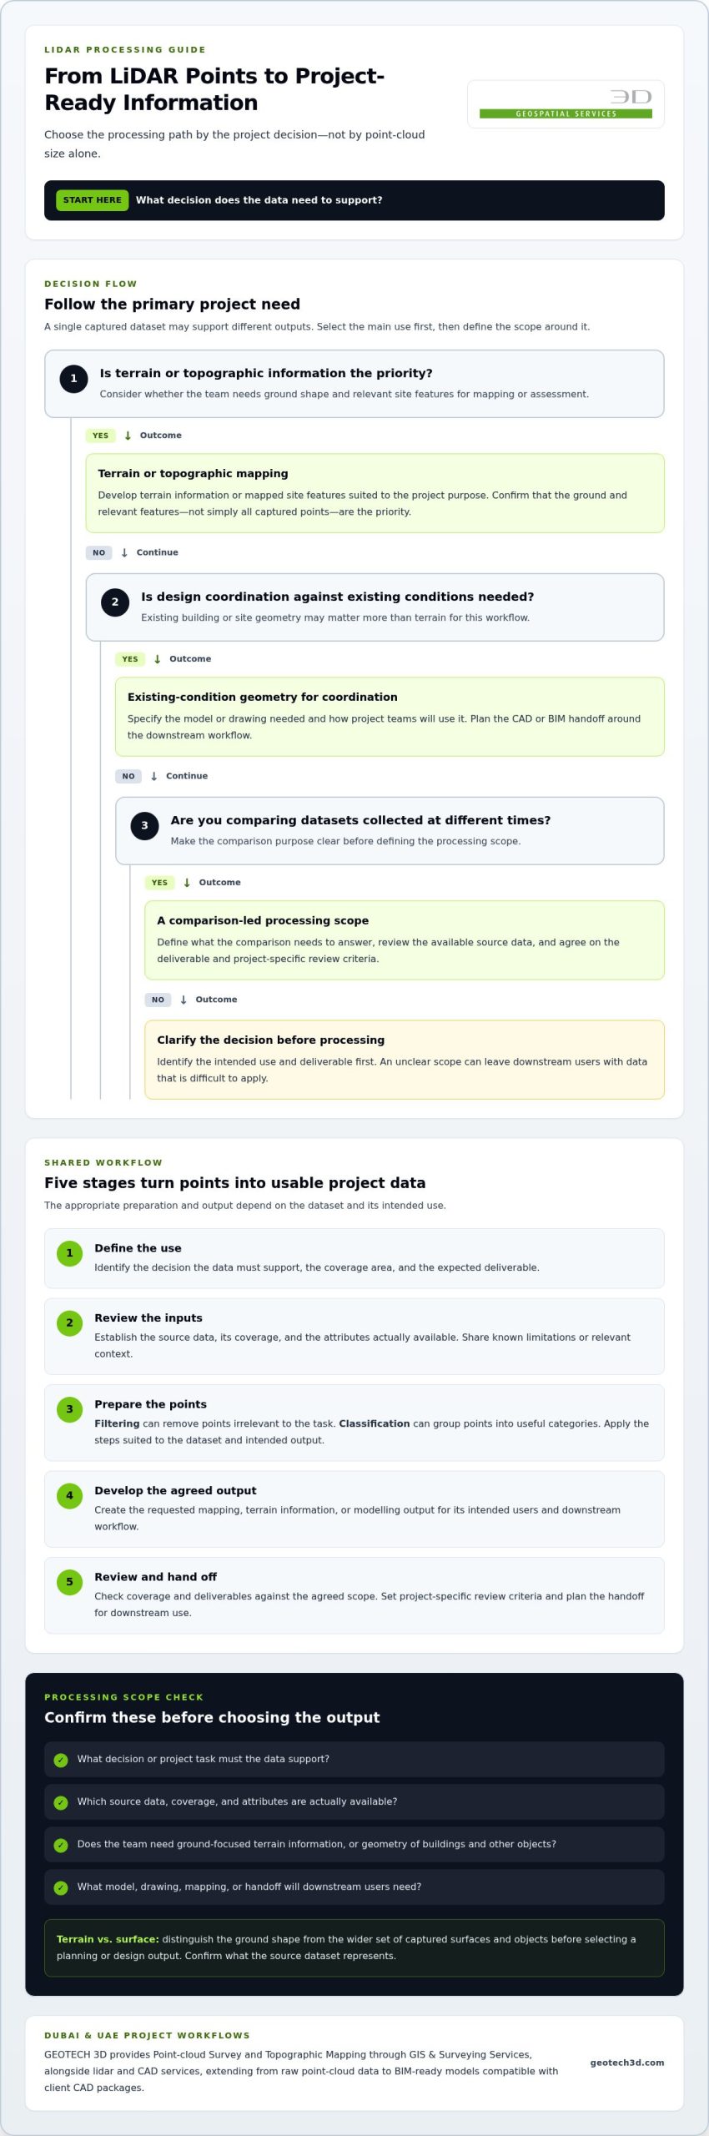The width and height of the screenshot is (709, 2136).
Task: Click the down arrow beside YES Outcome under step 3
Action: (x=187, y=883)
